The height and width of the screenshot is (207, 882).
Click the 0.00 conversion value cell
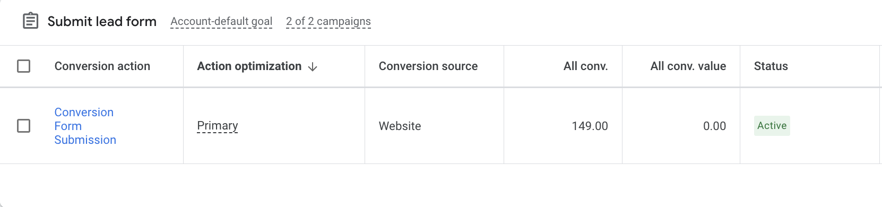(x=714, y=126)
